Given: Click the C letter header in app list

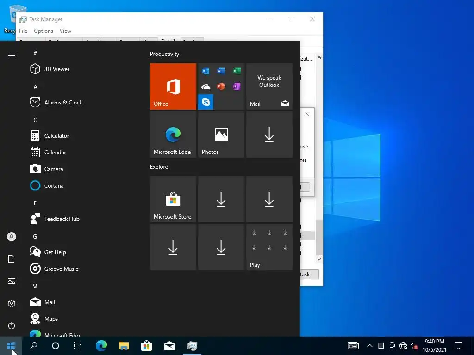Looking at the screenshot, I should point(35,120).
